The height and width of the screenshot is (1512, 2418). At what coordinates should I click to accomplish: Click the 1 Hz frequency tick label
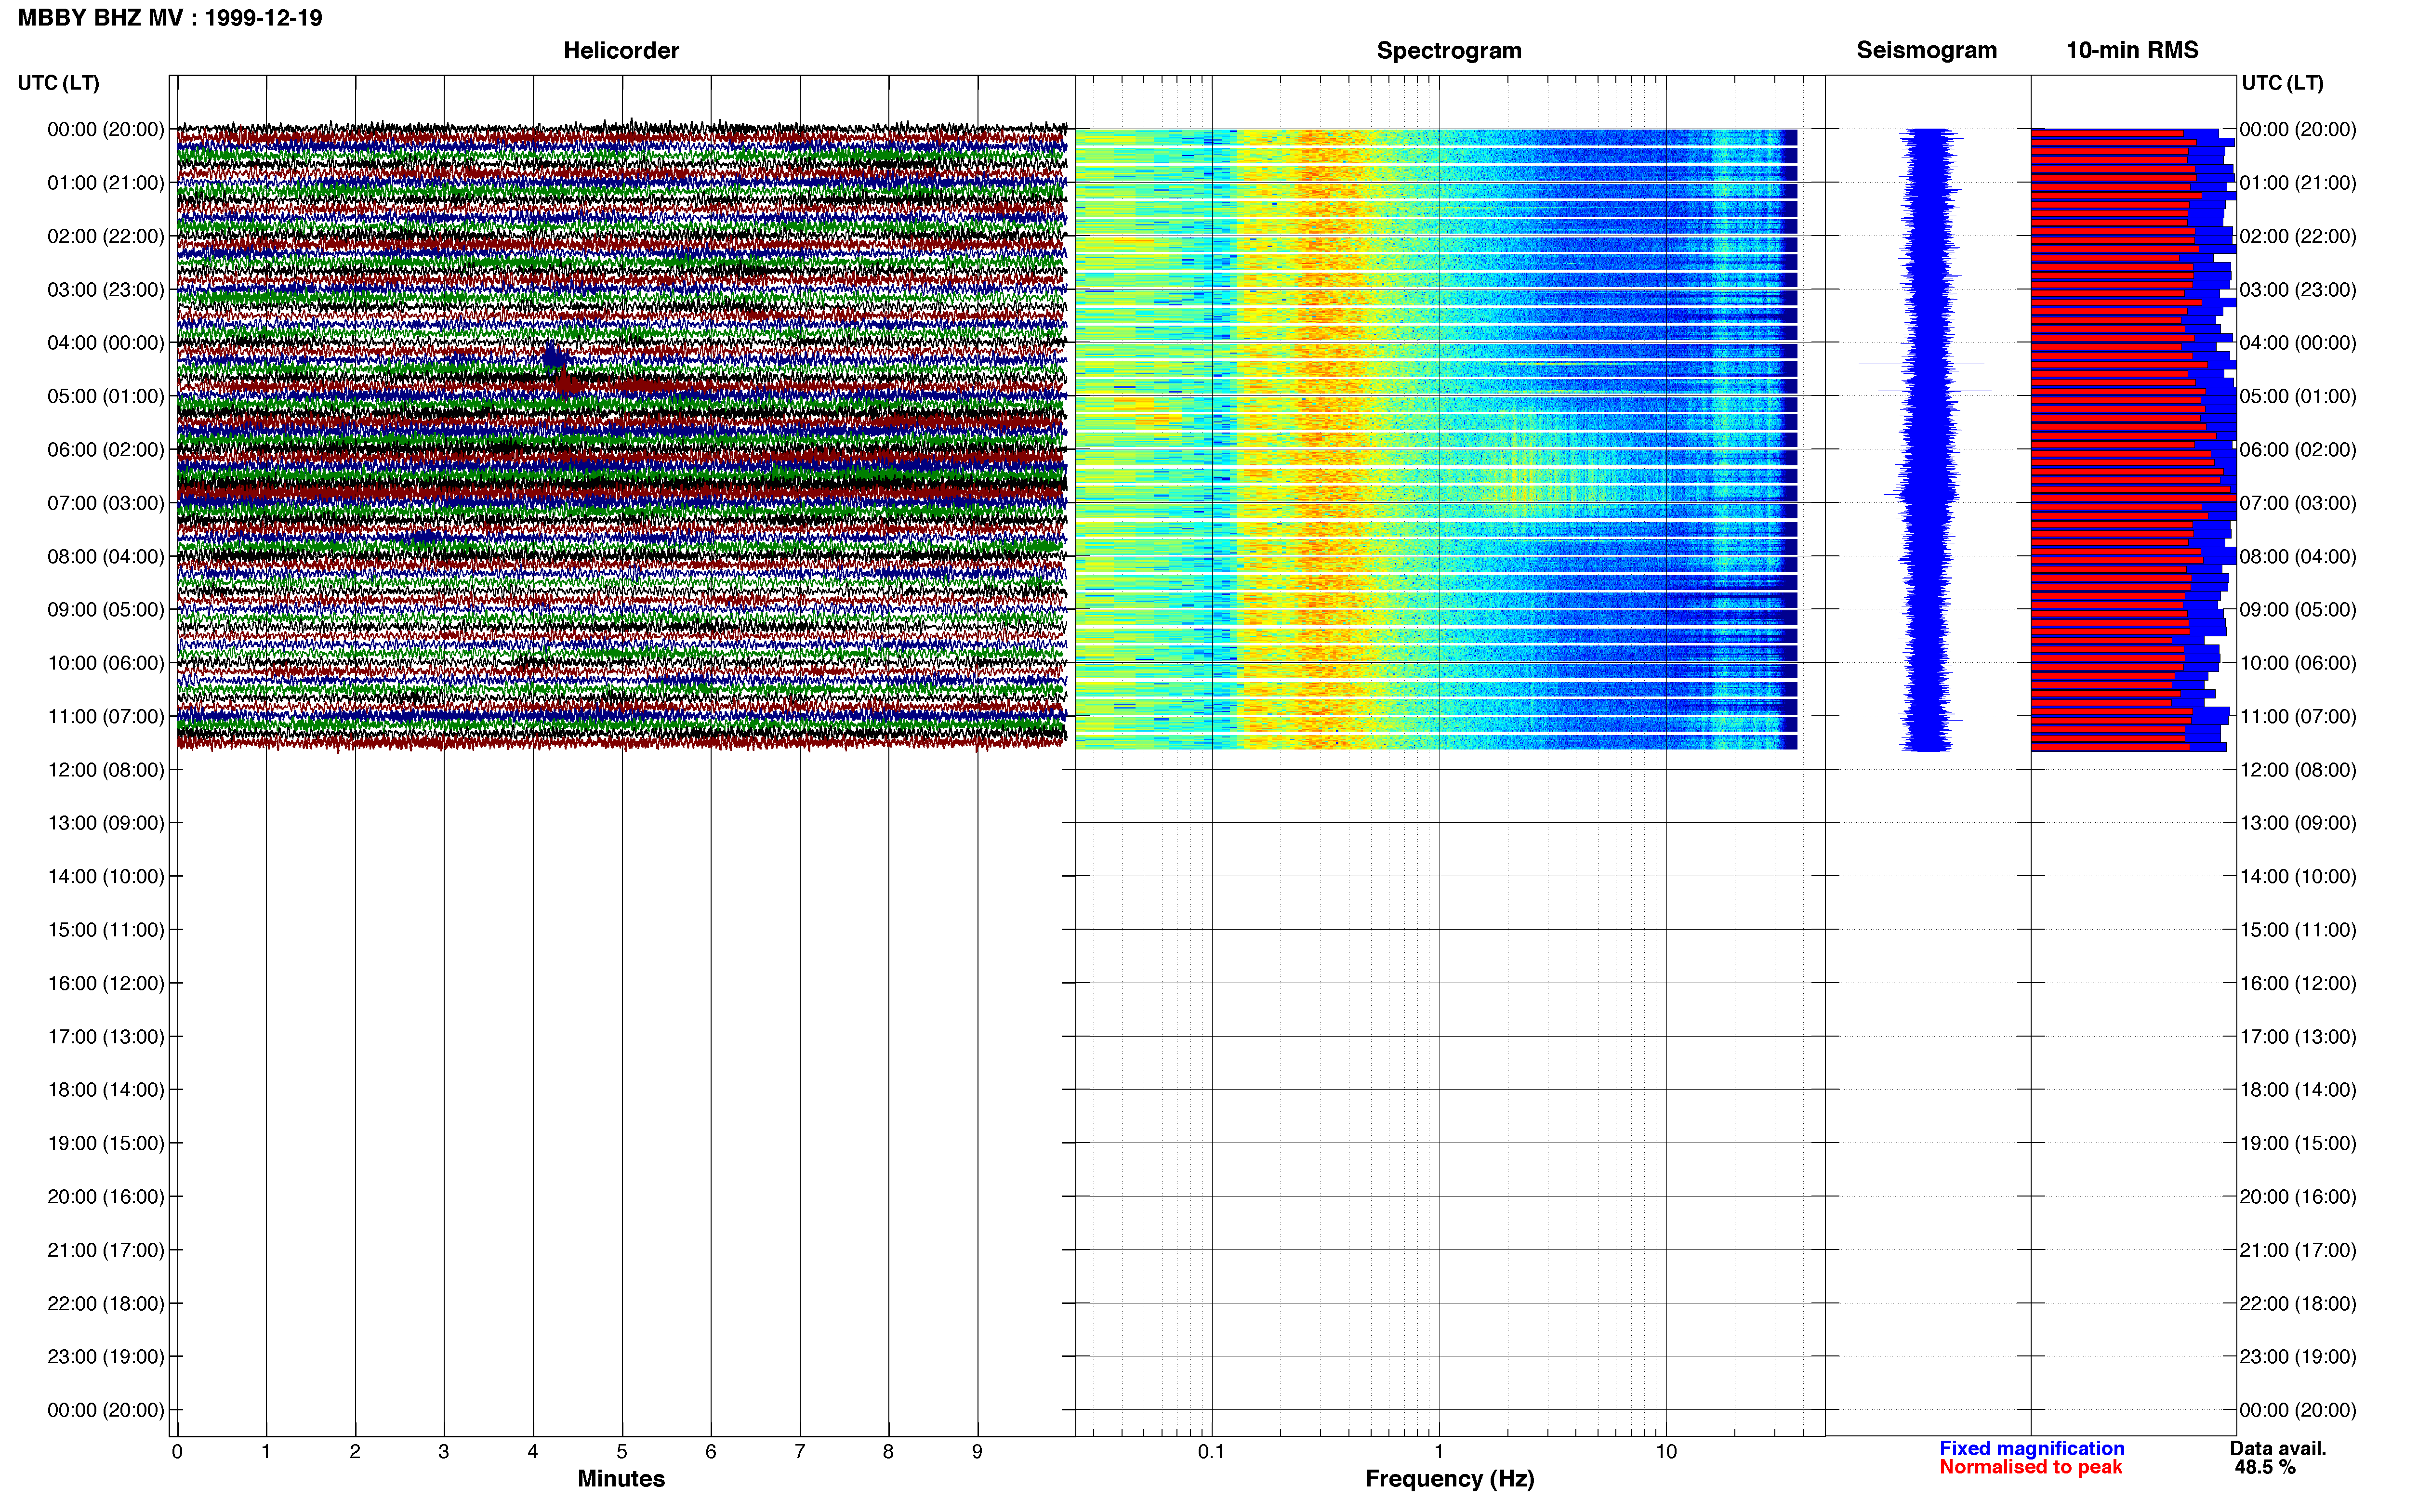coord(1439,1452)
